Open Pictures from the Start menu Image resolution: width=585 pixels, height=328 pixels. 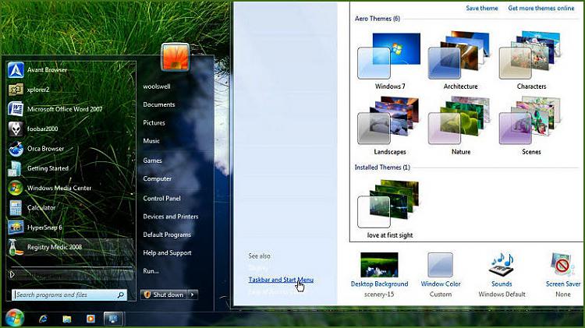[x=154, y=122]
